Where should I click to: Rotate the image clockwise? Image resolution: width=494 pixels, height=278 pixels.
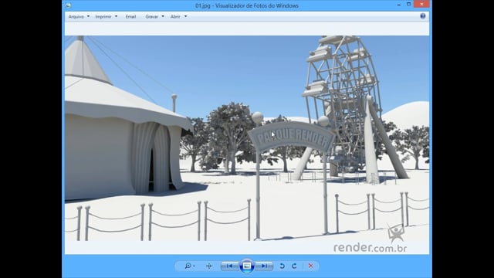[294, 266]
